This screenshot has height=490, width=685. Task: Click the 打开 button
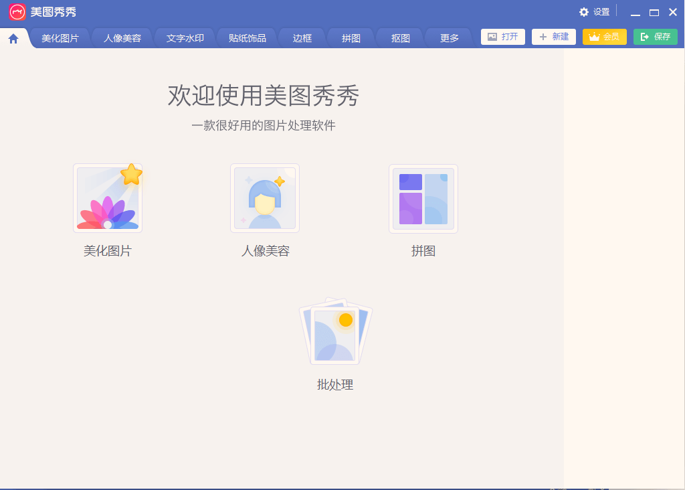click(x=503, y=37)
